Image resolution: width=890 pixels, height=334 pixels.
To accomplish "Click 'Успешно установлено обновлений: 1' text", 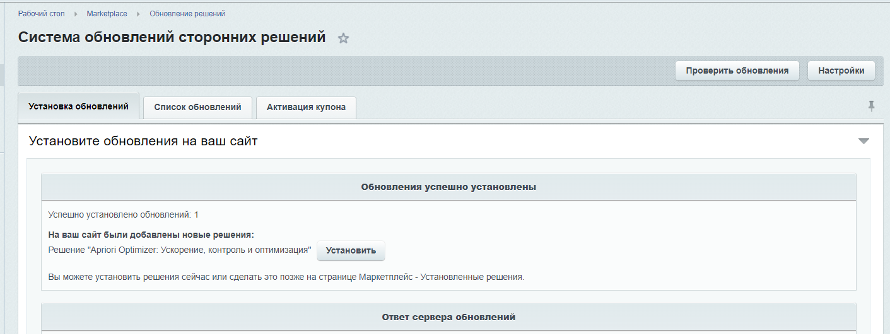I will 123,214.
